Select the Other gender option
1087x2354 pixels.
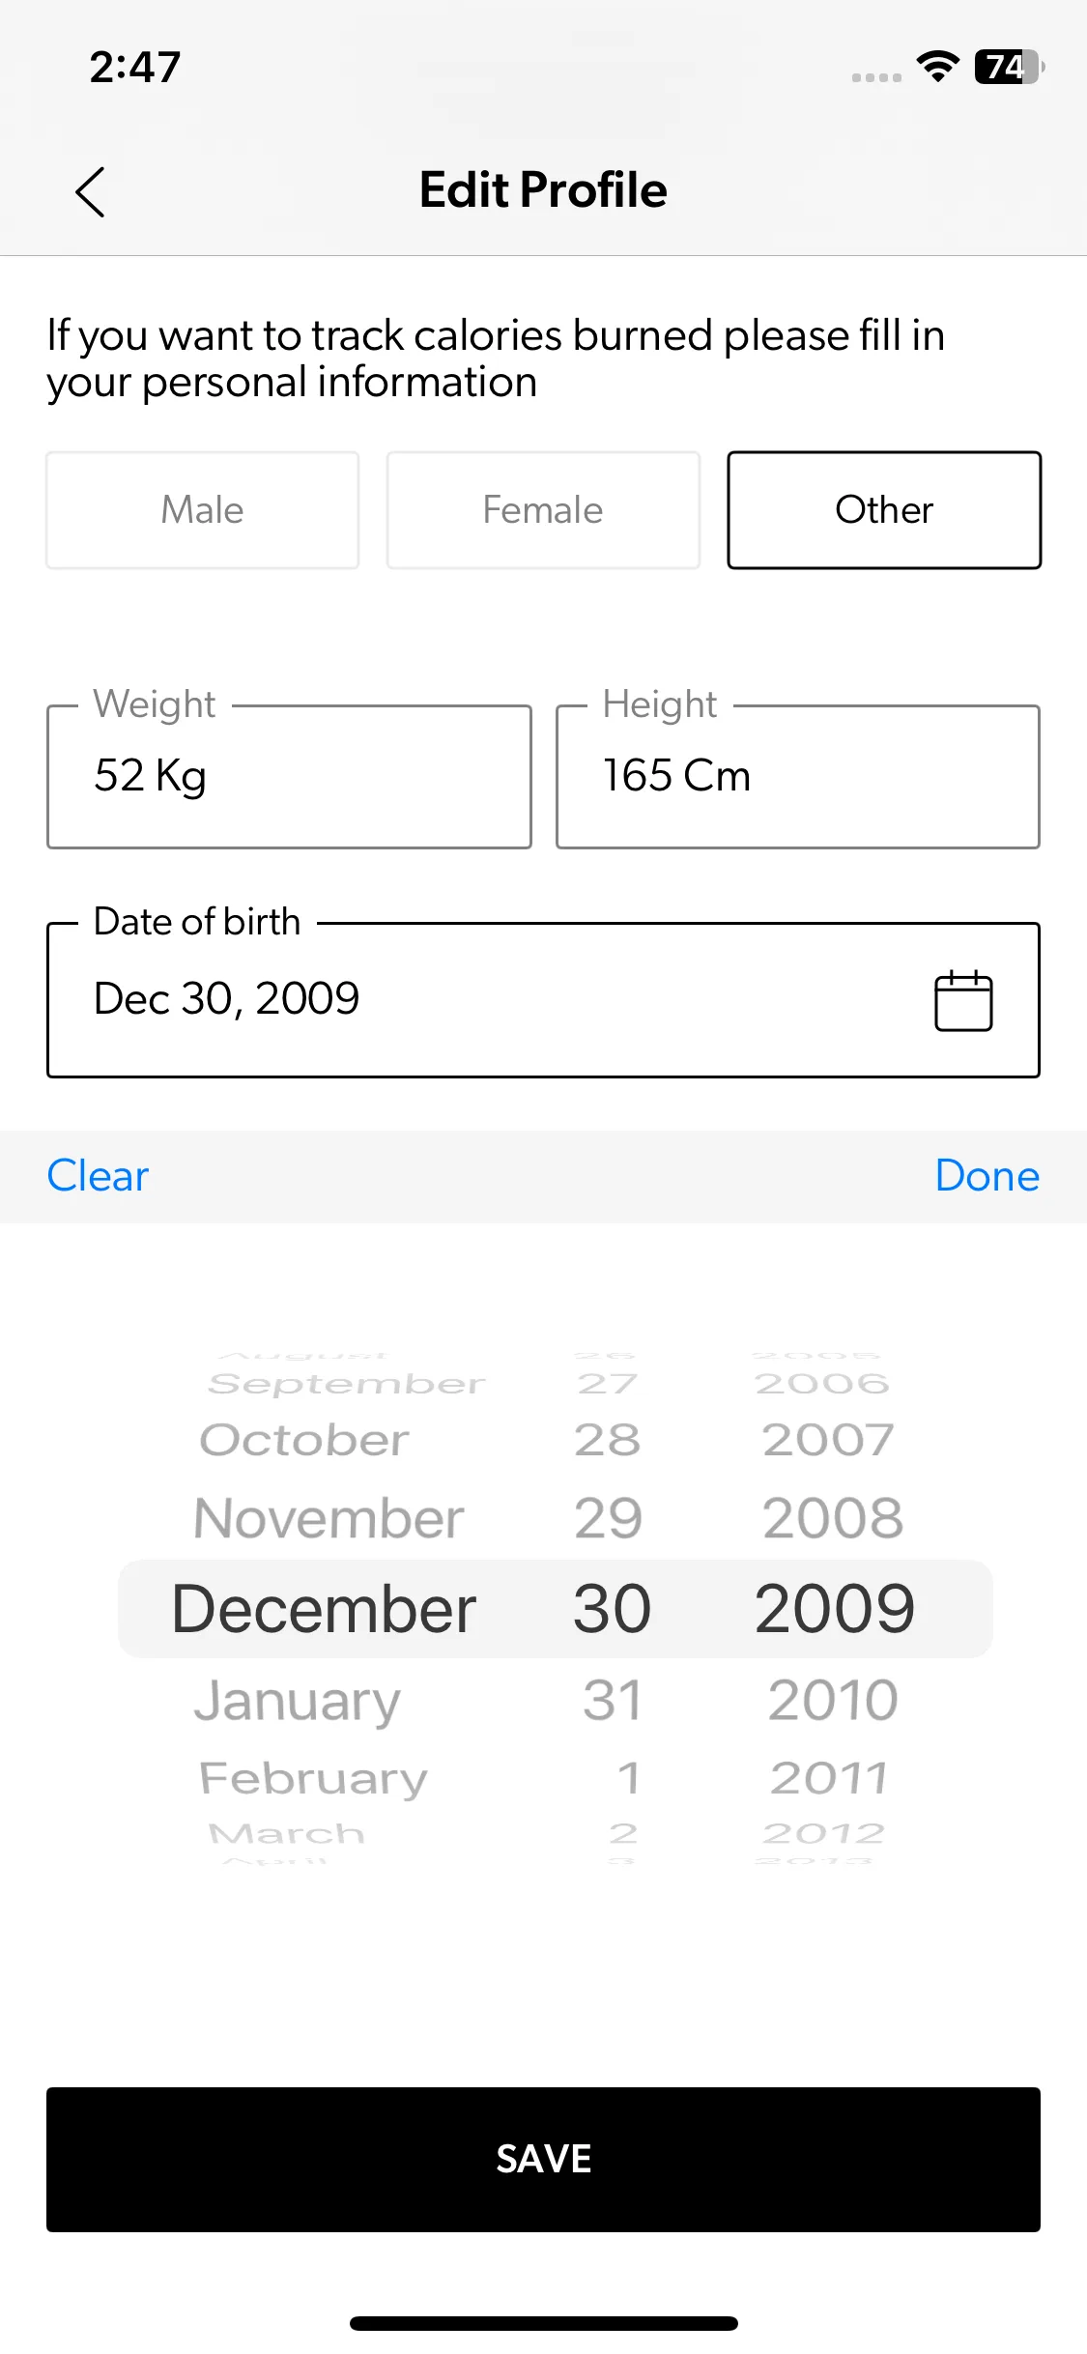click(884, 510)
